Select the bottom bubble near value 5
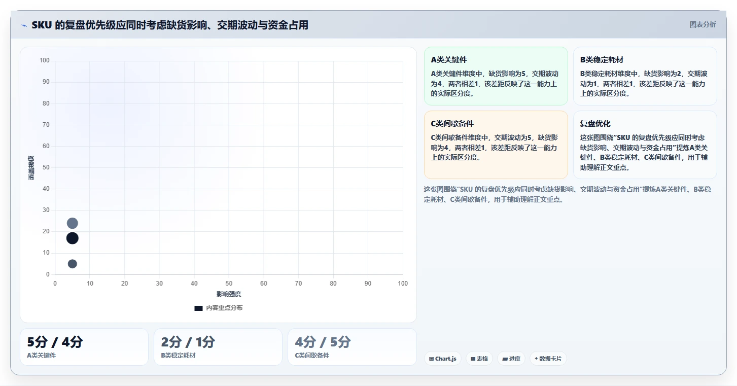 click(x=72, y=264)
